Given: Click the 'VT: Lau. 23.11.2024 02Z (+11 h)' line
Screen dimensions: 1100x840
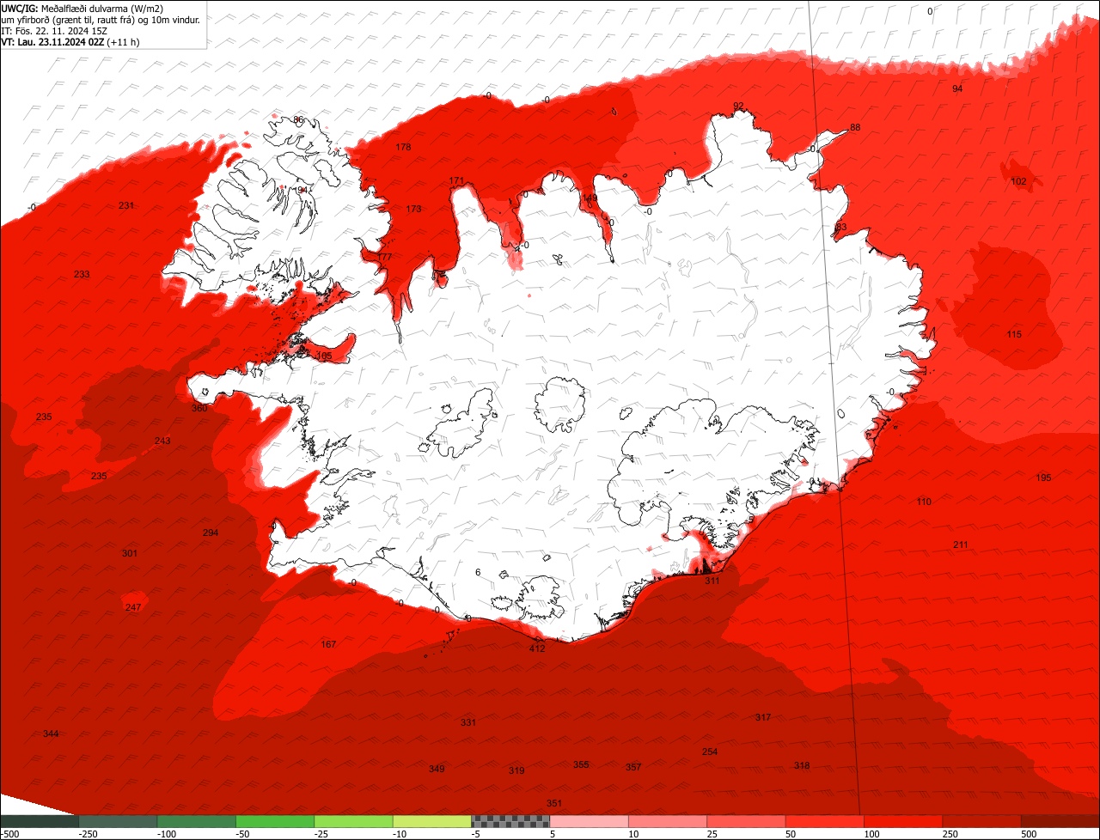Looking at the screenshot, I should (x=70, y=41).
